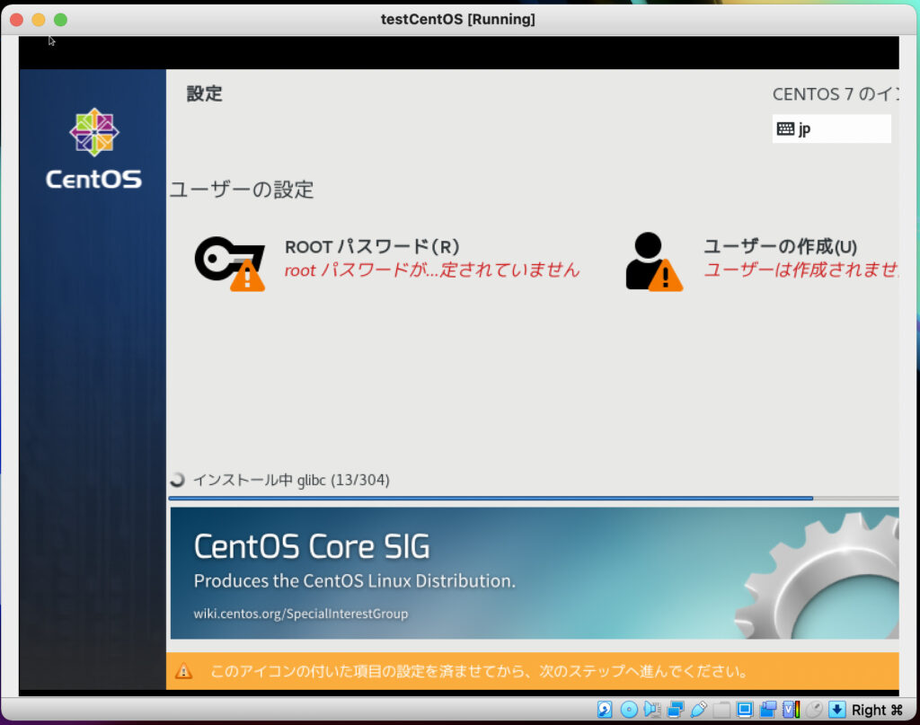This screenshot has width=920, height=725.
Task: Click the ユーザーの設定 section heading
Action: pyautogui.click(x=242, y=190)
